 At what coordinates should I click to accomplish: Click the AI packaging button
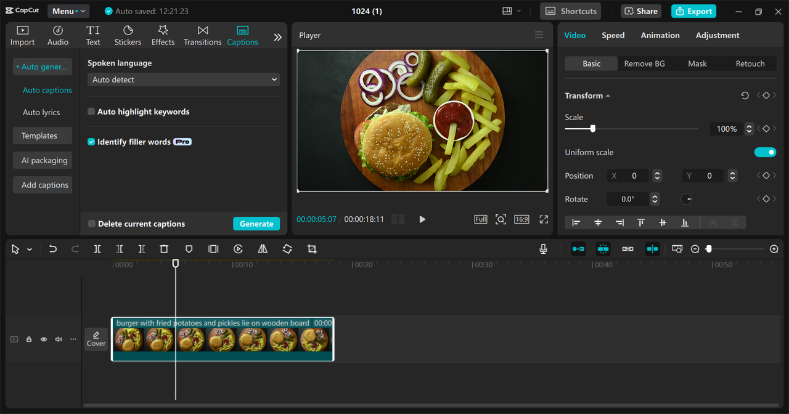(x=43, y=160)
